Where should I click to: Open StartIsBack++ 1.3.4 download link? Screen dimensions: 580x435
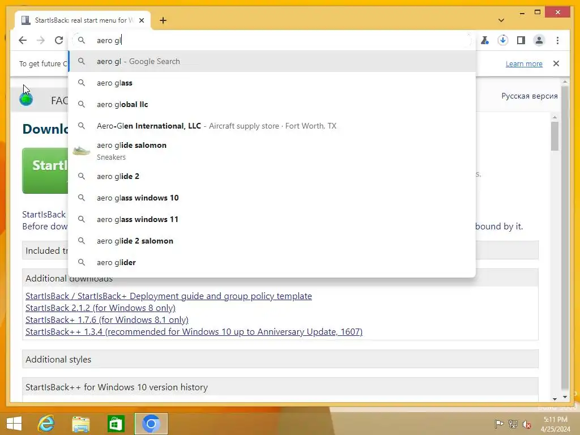194,331
